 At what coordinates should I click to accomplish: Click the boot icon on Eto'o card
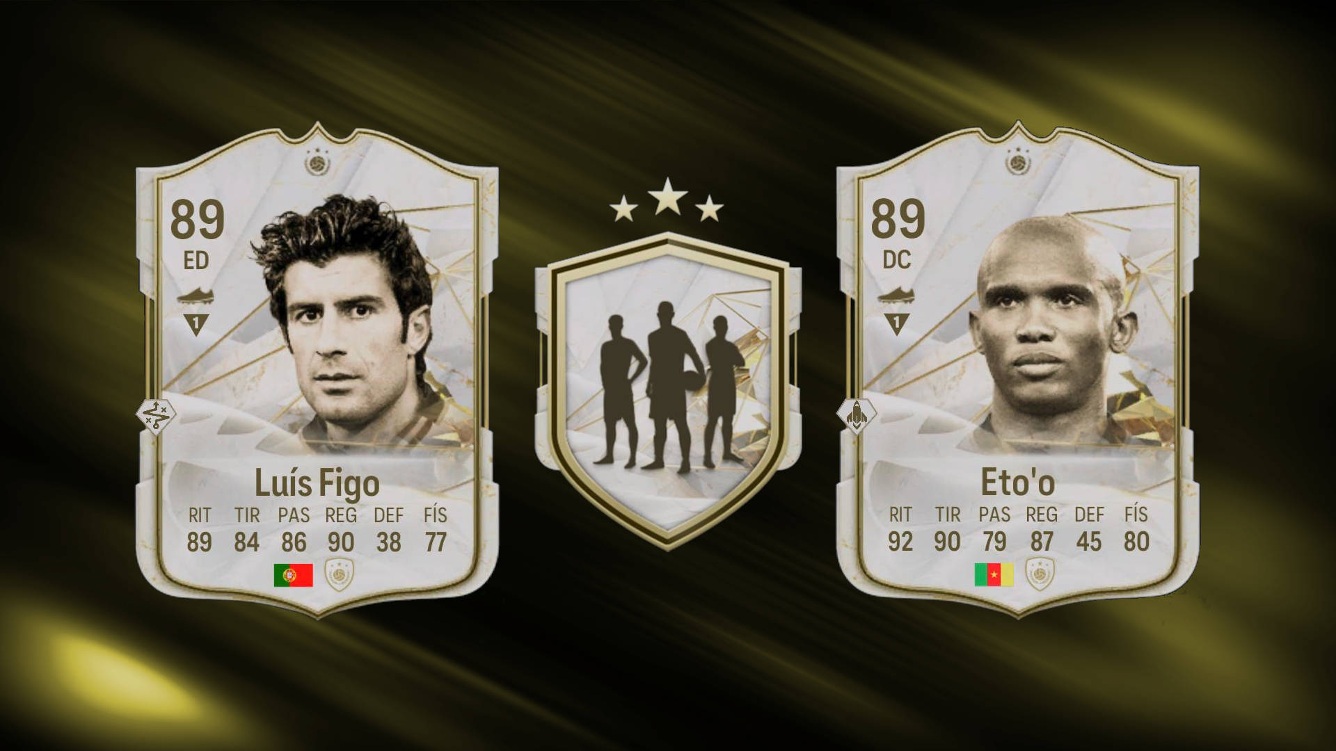pos(897,296)
